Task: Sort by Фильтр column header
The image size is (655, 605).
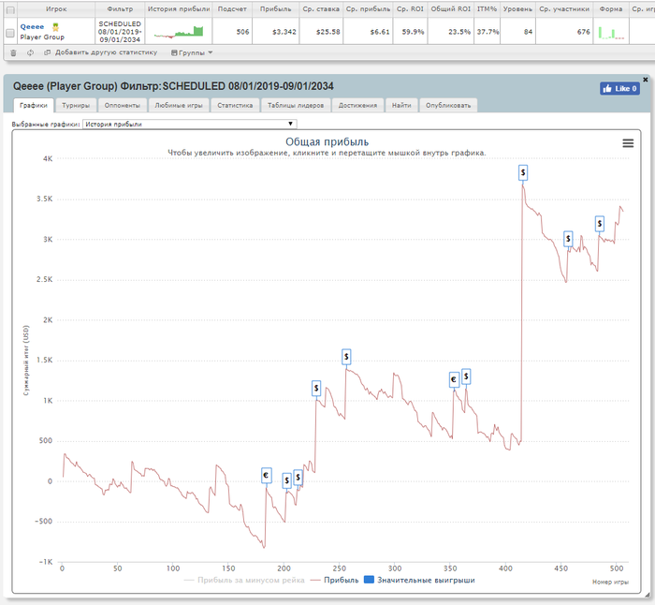Action: click(120, 8)
